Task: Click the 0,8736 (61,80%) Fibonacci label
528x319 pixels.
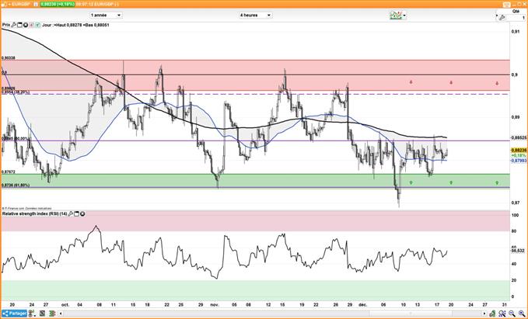Action: pos(16,186)
